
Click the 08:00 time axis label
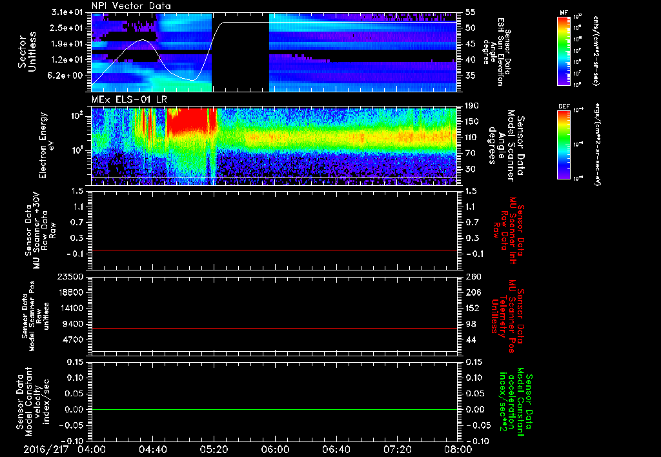(x=458, y=449)
